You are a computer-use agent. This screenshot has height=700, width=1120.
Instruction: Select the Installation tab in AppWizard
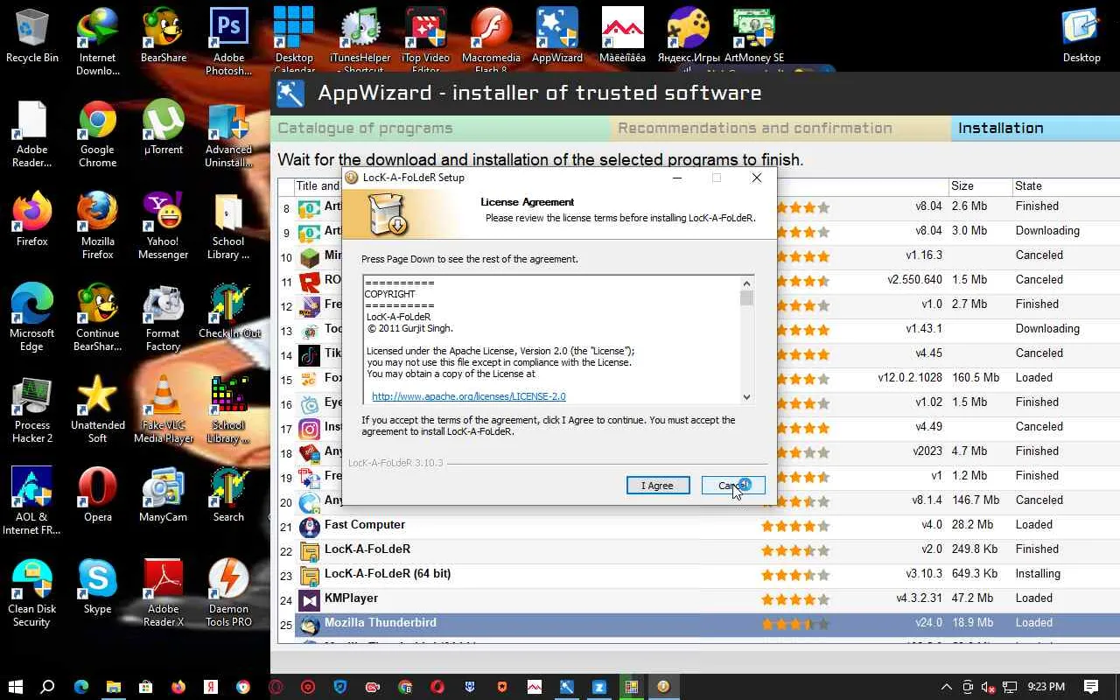(1035, 129)
